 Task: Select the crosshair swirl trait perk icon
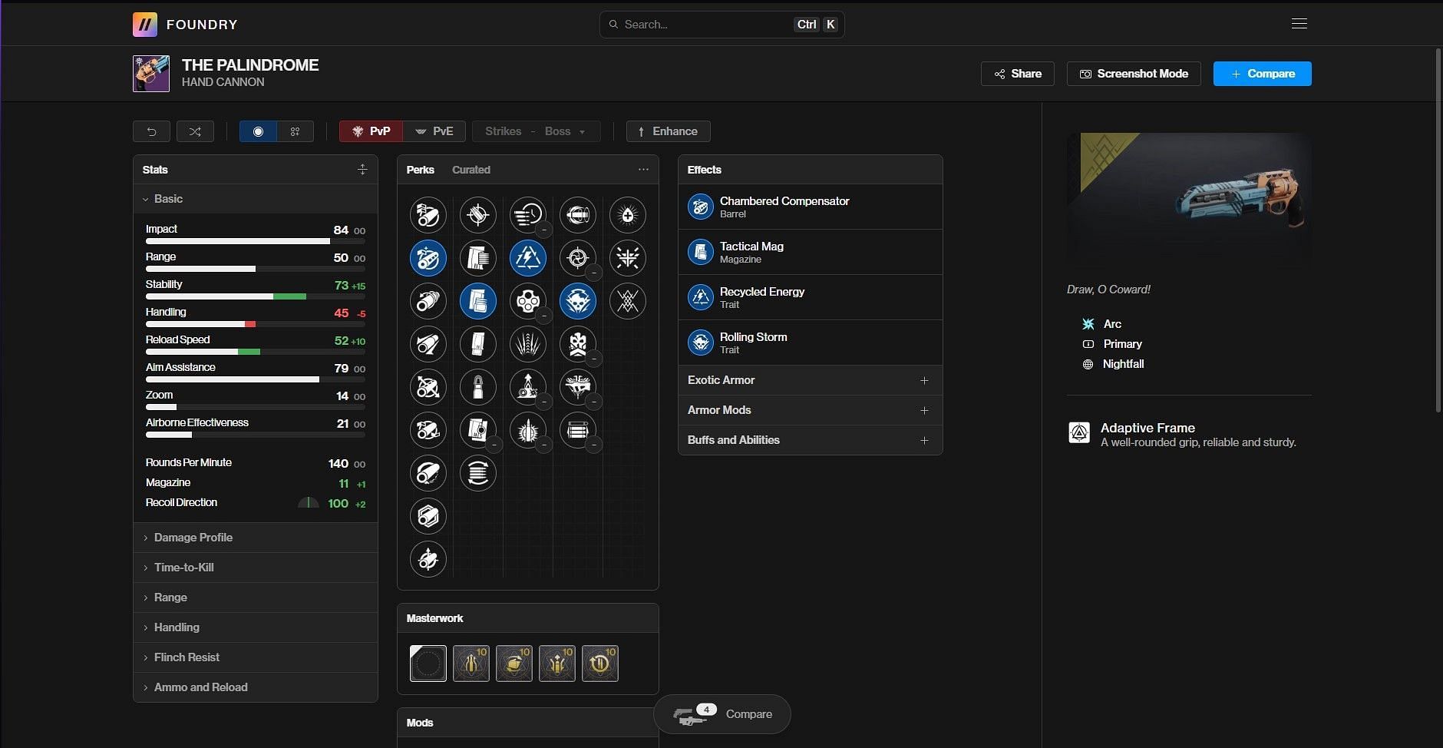pos(577,258)
